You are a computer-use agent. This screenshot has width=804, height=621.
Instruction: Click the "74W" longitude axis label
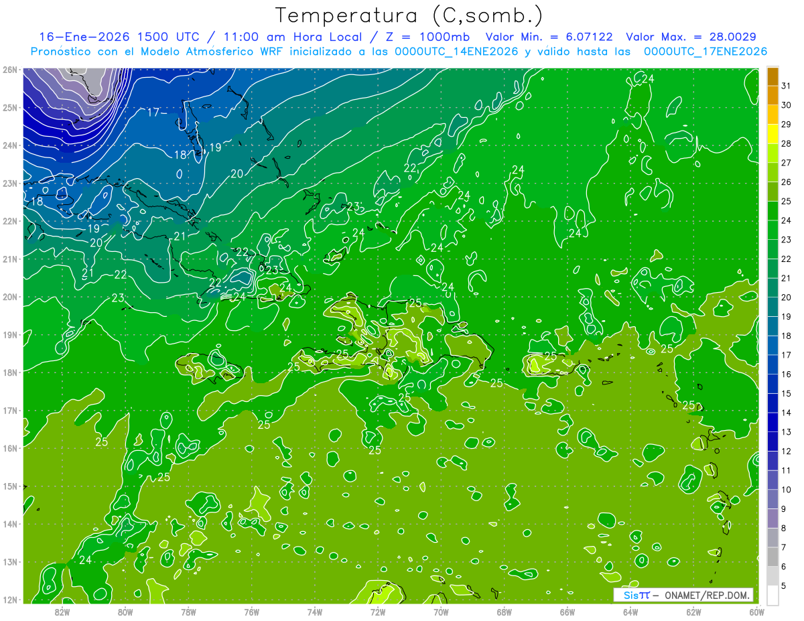315,612
